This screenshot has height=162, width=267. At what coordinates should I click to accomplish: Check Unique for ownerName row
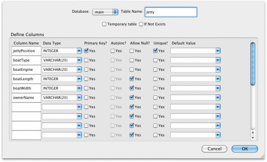tap(155, 98)
